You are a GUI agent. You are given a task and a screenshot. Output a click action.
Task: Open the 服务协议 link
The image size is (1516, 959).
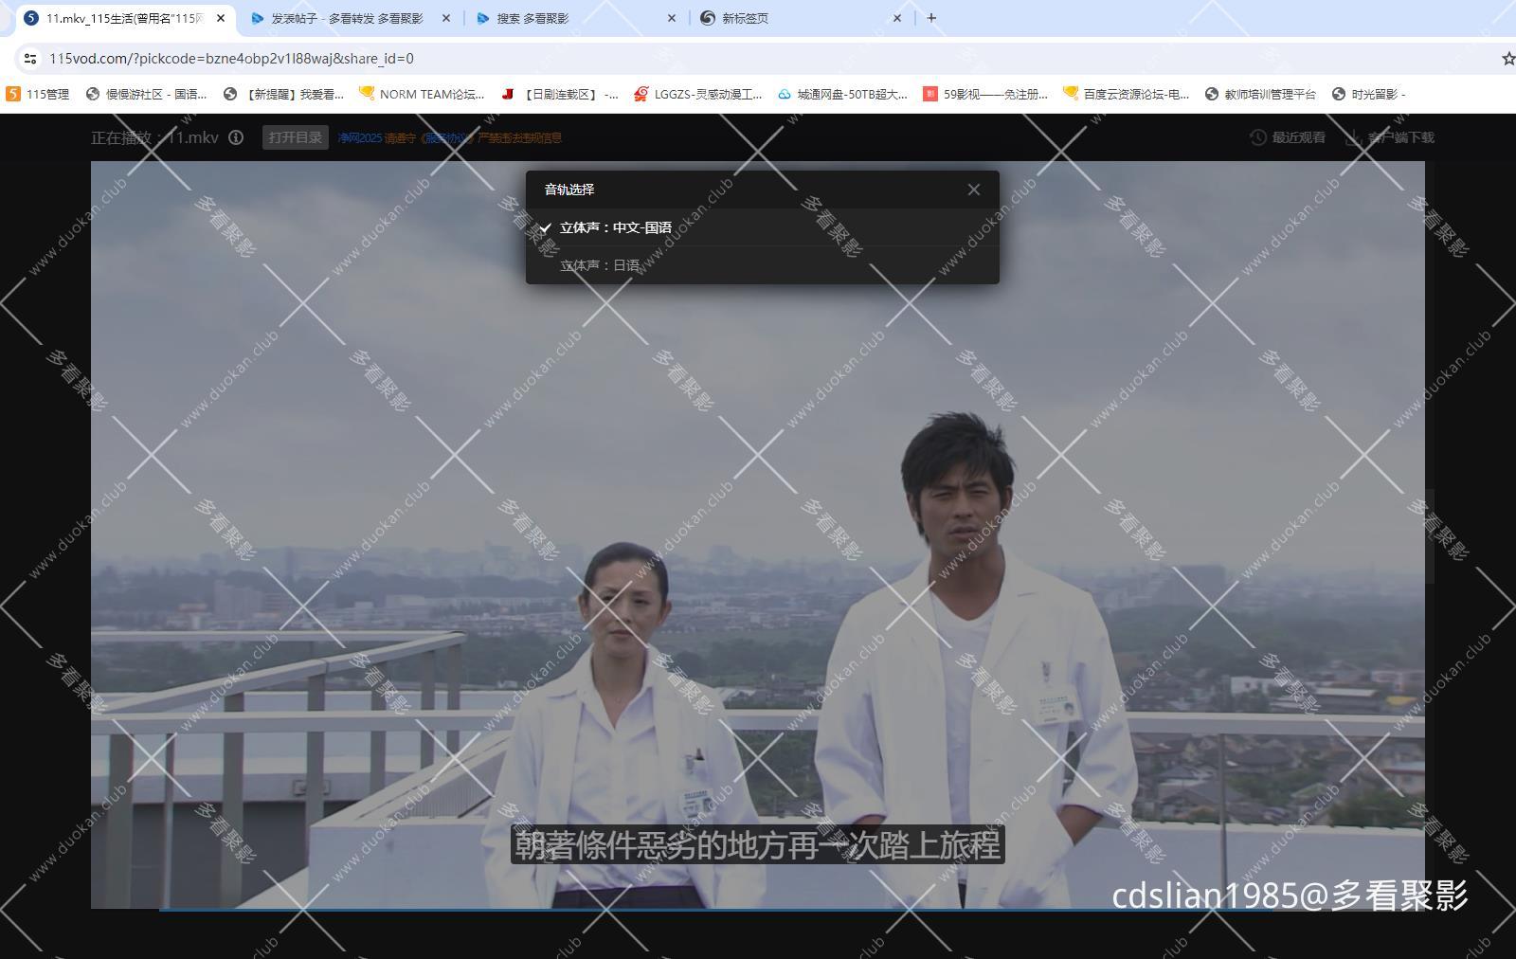[x=445, y=136]
